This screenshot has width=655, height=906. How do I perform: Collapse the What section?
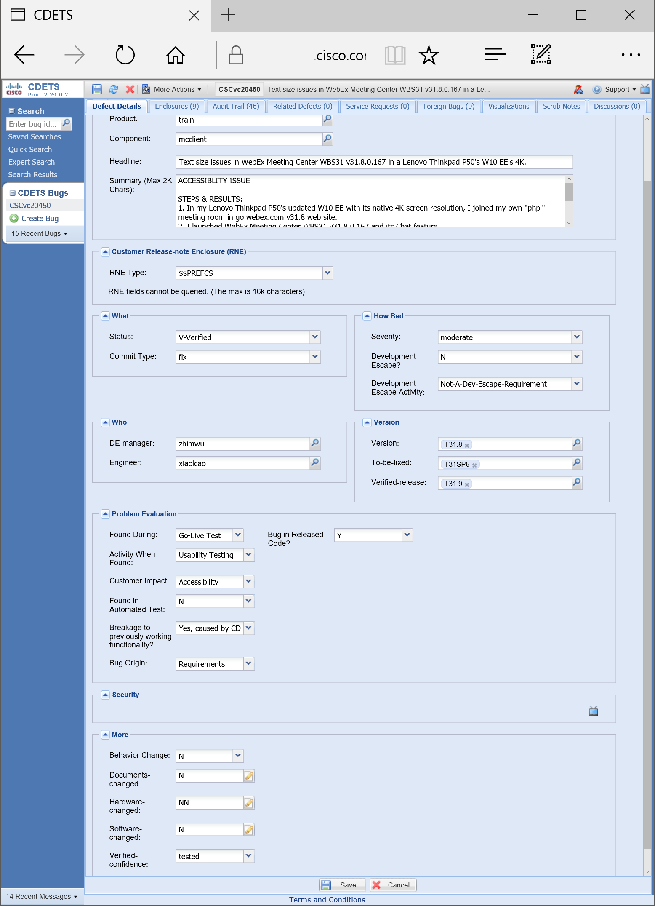tap(106, 316)
